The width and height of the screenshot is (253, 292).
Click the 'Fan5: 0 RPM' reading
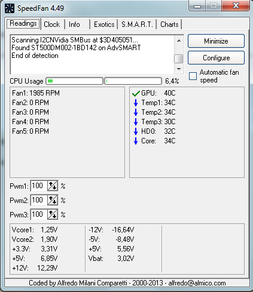click(31, 131)
